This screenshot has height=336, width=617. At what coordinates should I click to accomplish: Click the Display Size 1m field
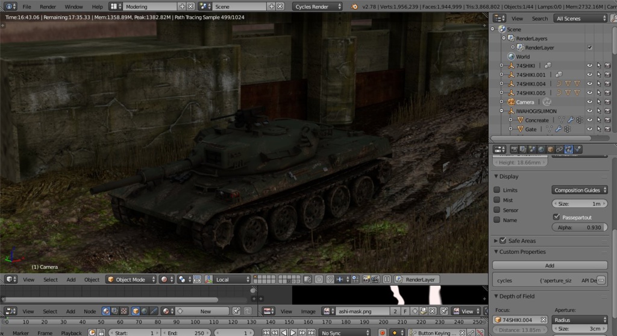pyautogui.click(x=580, y=204)
